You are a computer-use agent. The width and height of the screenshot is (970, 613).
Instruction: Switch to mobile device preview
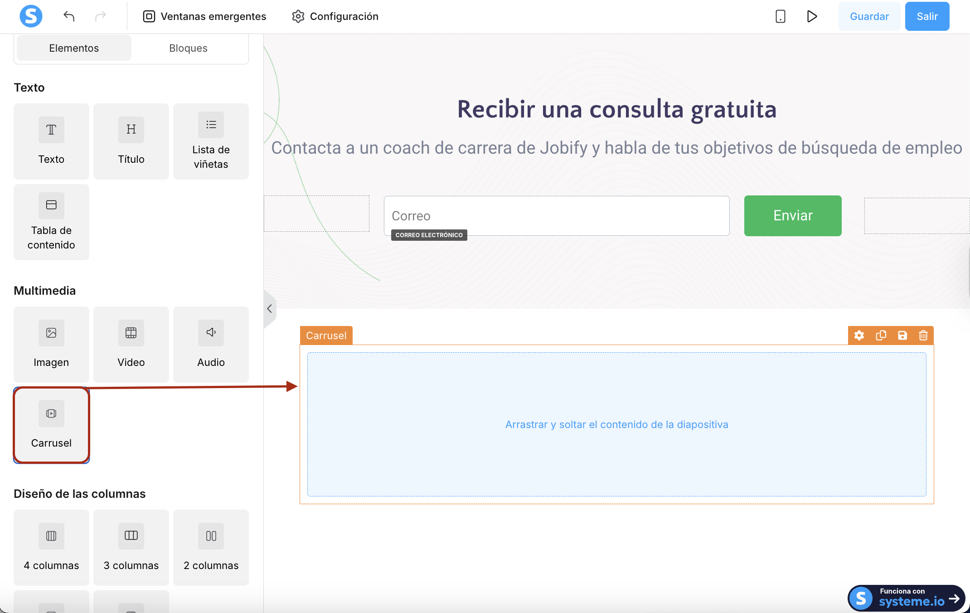coord(780,16)
